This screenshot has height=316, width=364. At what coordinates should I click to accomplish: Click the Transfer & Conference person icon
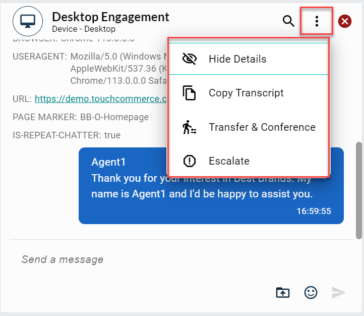click(x=189, y=128)
